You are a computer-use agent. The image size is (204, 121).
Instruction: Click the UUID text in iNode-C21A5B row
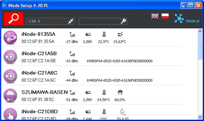pyautogui.click(x=120, y=61)
